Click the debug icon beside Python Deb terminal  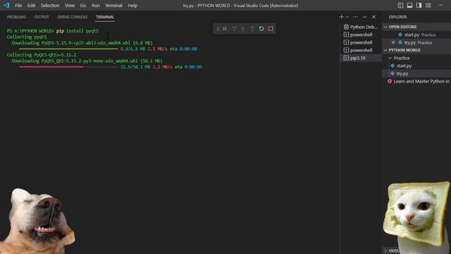pos(346,27)
